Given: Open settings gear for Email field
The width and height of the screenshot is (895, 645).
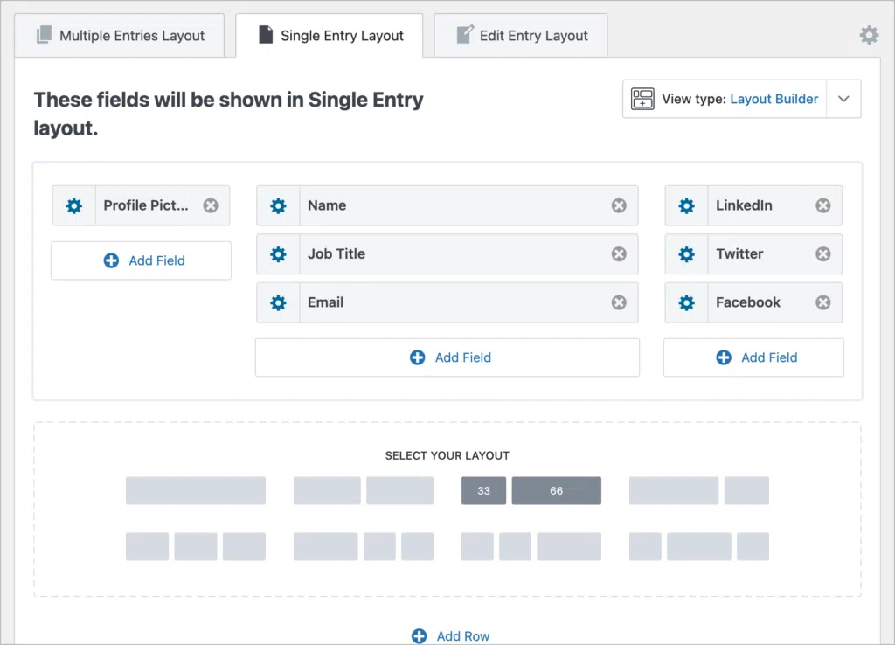Looking at the screenshot, I should pos(278,302).
